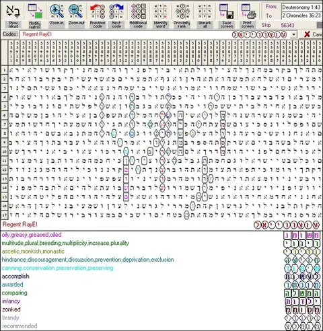Click the Hebrew code letters beside 'zonked'
Image resolution: width=323 pixels, height=331 pixels.
pos(302,310)
